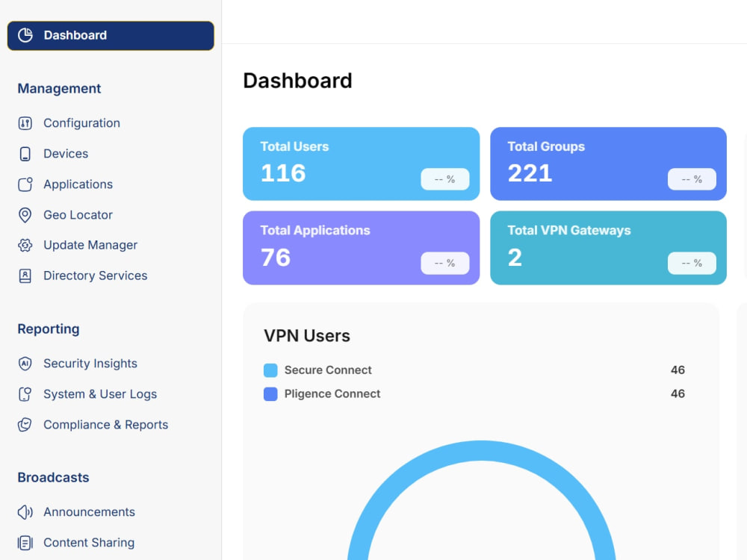
Task: Click the Applications icon in sidebar
Action: coord(25,184)
